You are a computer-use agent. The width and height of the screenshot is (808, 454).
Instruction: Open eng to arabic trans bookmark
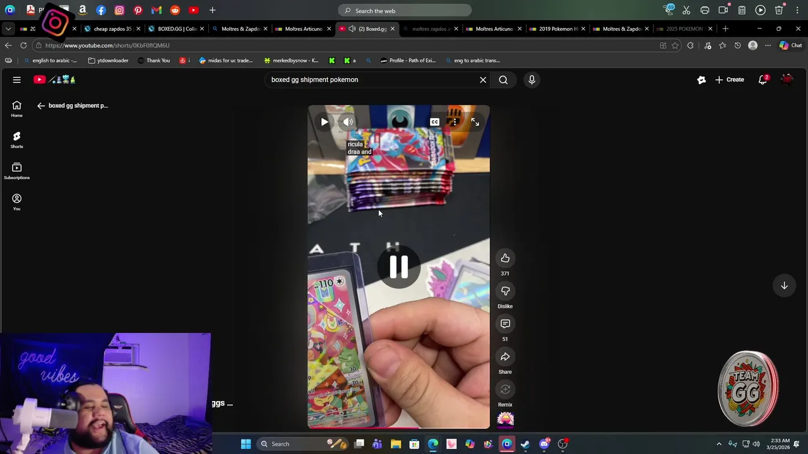(x=472, y=61)
